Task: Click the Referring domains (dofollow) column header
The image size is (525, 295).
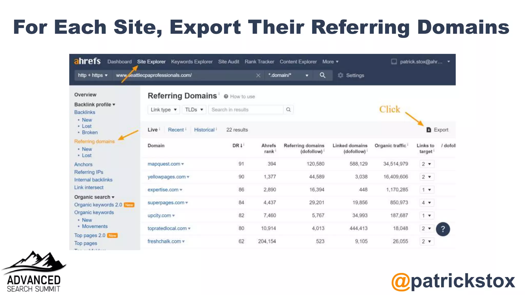Action: point(304,148)
